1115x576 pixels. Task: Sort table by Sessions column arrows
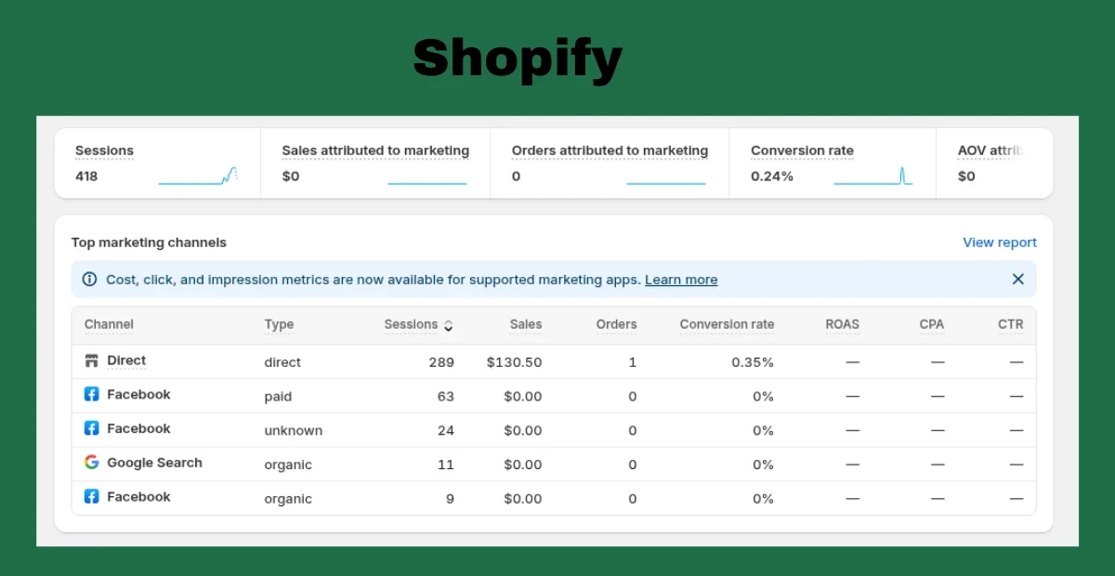click(449, 325)
